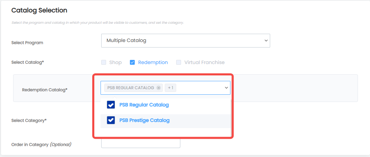Click the Shop label text
The height and width of the screenshot is (157, 370).
point(115,63)
